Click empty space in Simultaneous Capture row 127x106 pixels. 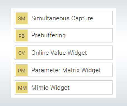pyautogui.click(x=102, y=18)
